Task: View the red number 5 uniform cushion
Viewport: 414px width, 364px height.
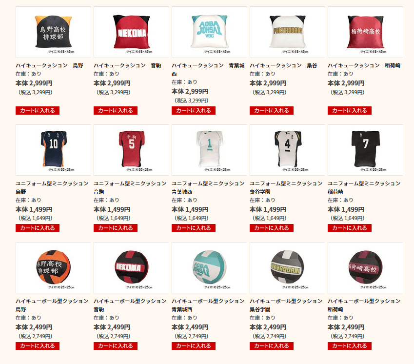Action: tap(131, 150)
